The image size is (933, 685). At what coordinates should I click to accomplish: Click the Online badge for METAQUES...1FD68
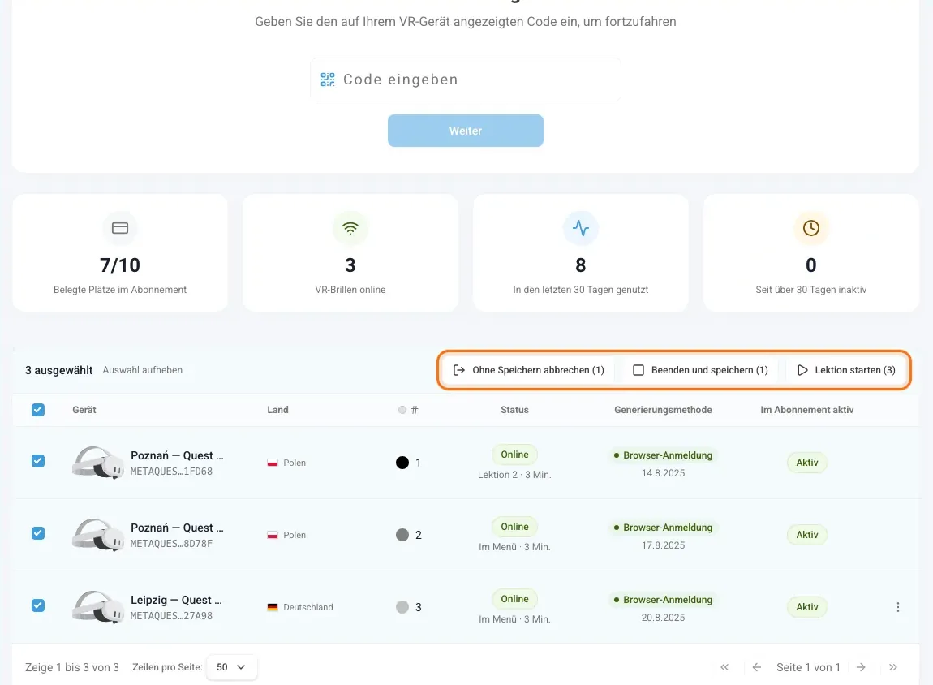click(x=514, y=455)
